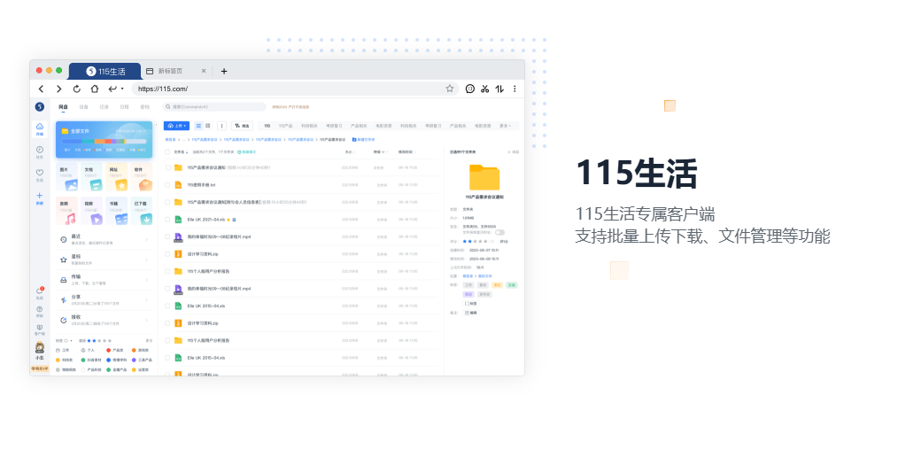The width and height of the screenshot is (898, 457).
Task: Open the 上传 upload dropdown button
Action: pos(176,126)
